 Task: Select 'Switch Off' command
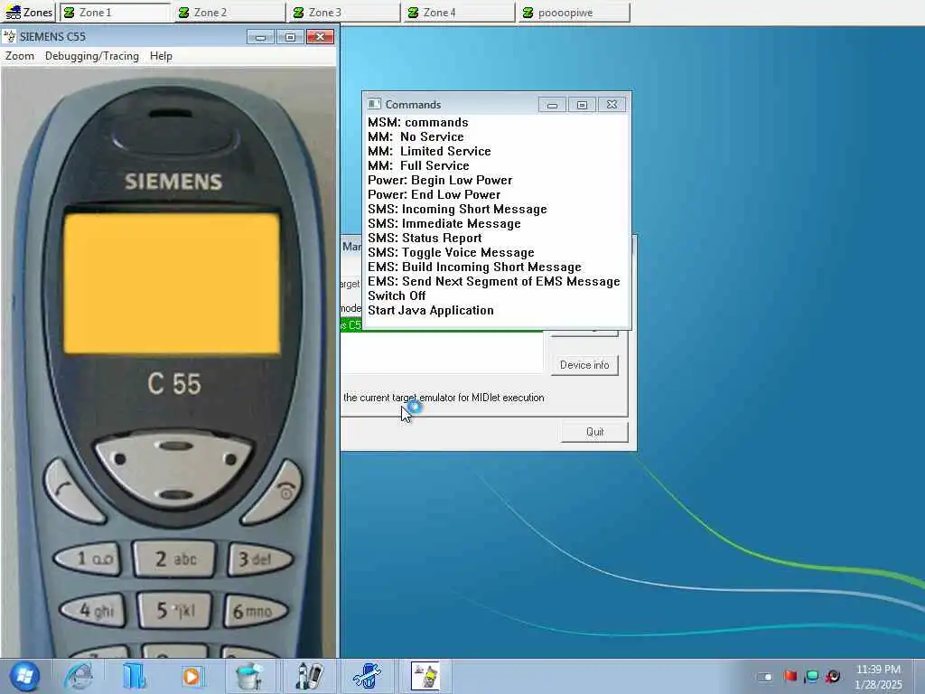(397, 295)
